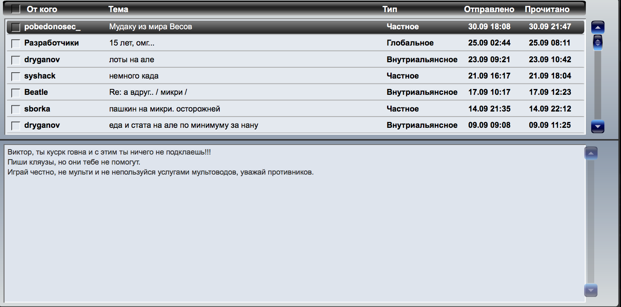Enable checkbox for sborka message
The height and width of the screenshot is (307, 621).
point(16,109)
